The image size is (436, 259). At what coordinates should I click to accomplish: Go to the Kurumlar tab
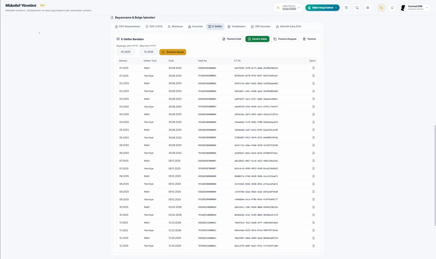point(196,27)
